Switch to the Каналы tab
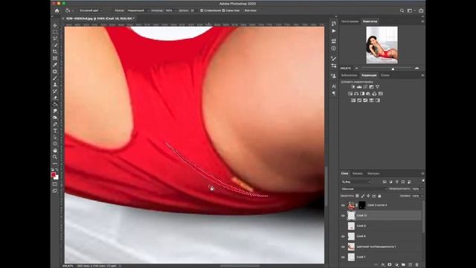Screen dimensions: 476x268 click(x=358, y=173)
